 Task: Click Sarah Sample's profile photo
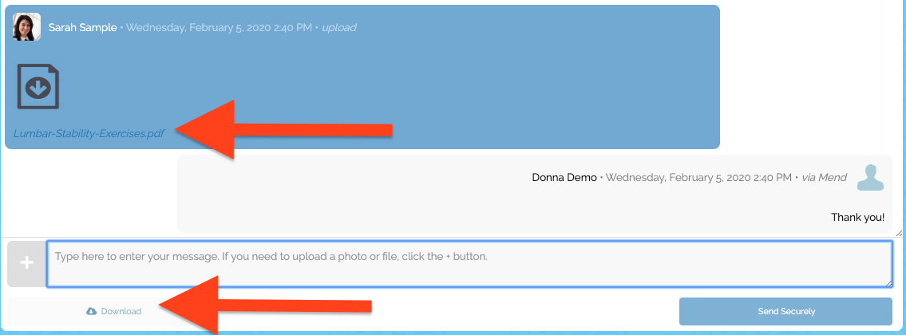tap(26, 27)
